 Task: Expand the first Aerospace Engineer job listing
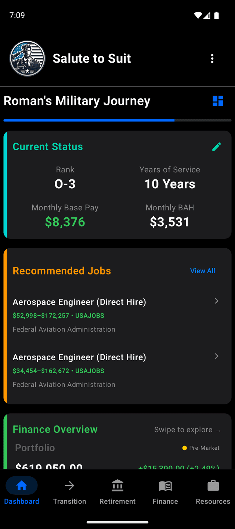[216, 301]
